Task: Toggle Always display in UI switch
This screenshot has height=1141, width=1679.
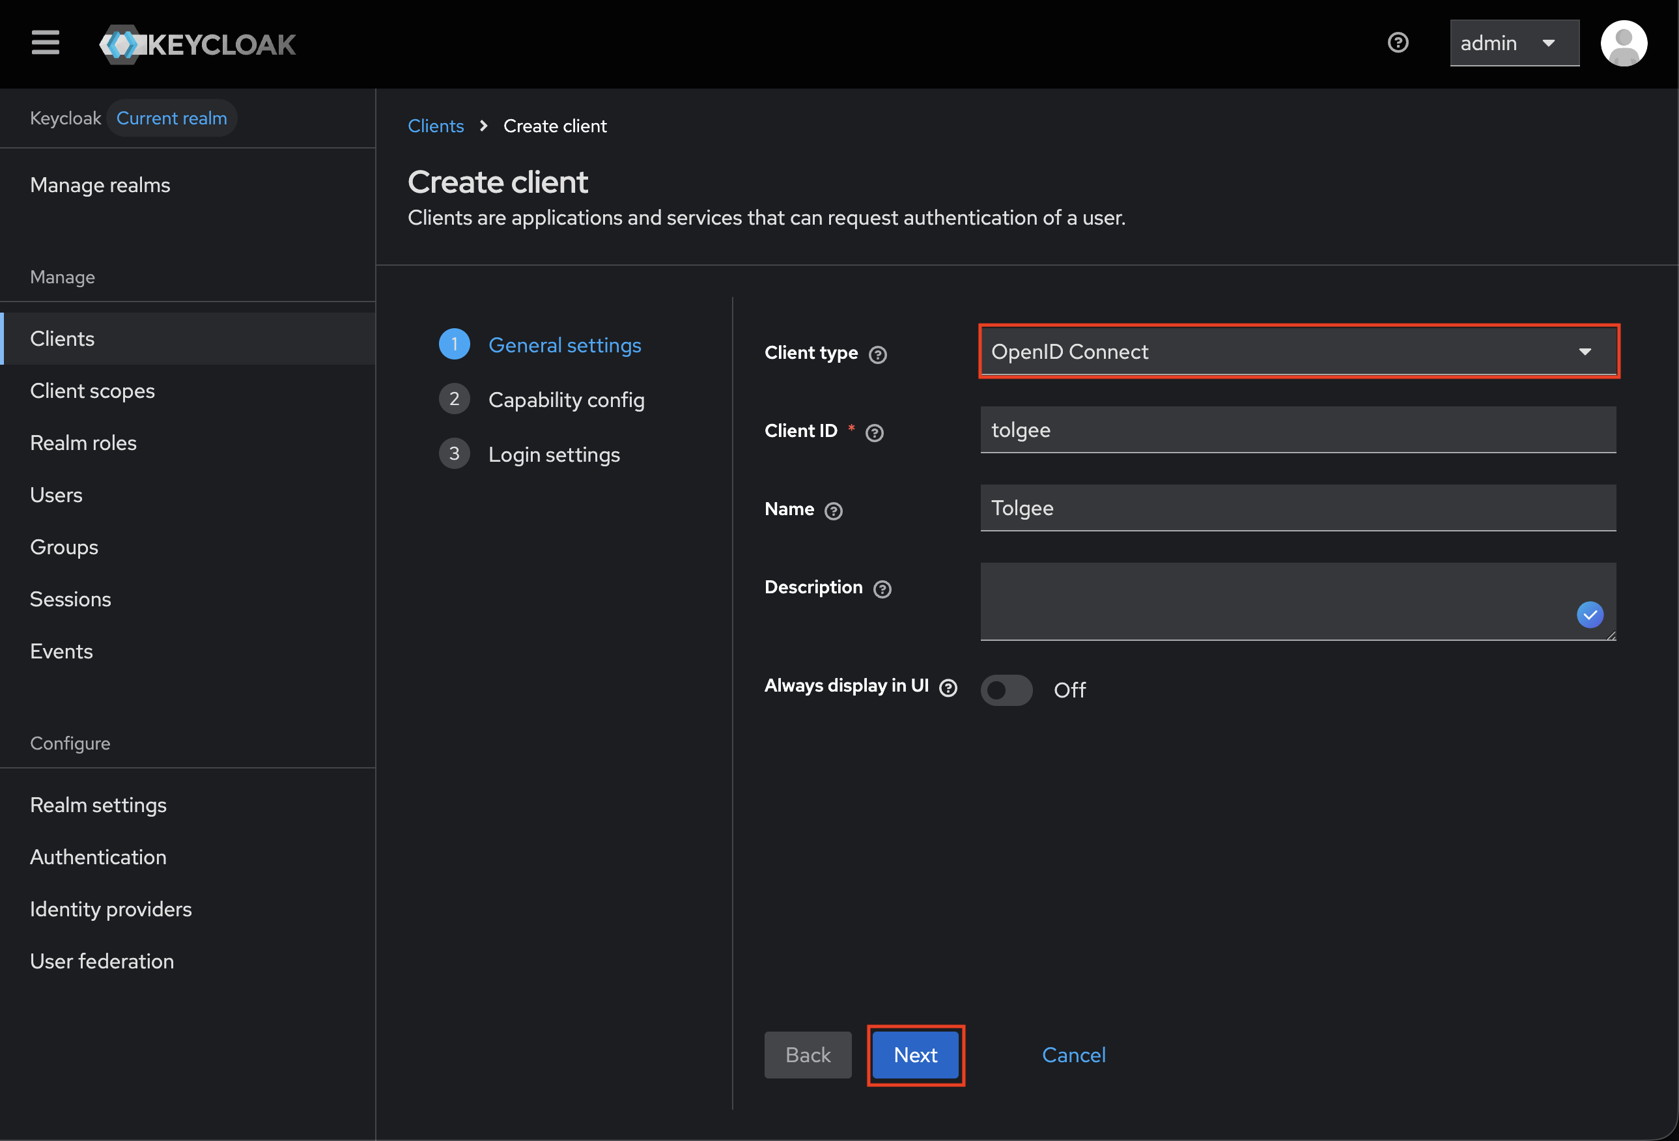Action: click(1006, 690)
